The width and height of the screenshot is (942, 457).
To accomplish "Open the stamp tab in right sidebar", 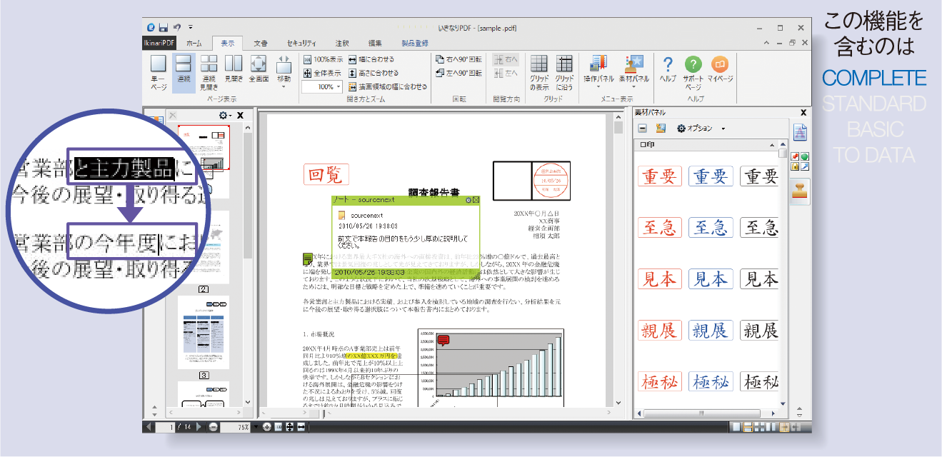I will 801,191.
